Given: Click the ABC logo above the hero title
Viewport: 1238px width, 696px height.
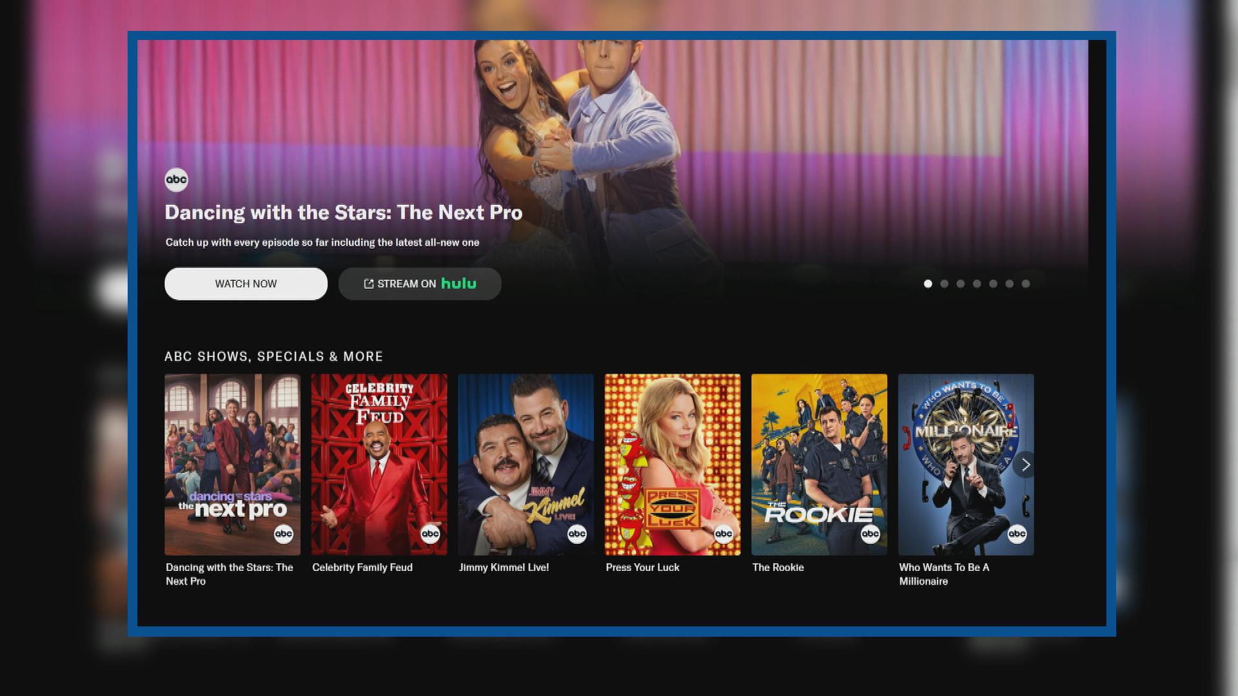Looking at the screenshot, I should pyautogui.click(x=176, y=180).
